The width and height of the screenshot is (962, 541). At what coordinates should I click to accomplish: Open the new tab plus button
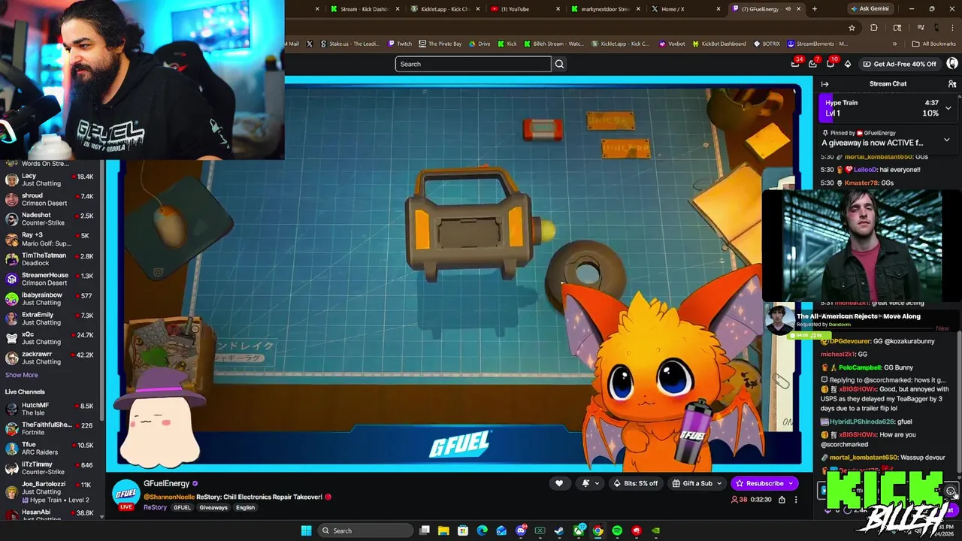(814, 9)
